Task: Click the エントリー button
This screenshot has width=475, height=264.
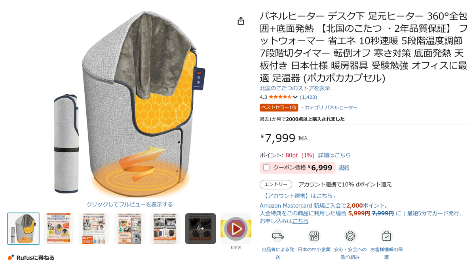Action: click(276, 185)
